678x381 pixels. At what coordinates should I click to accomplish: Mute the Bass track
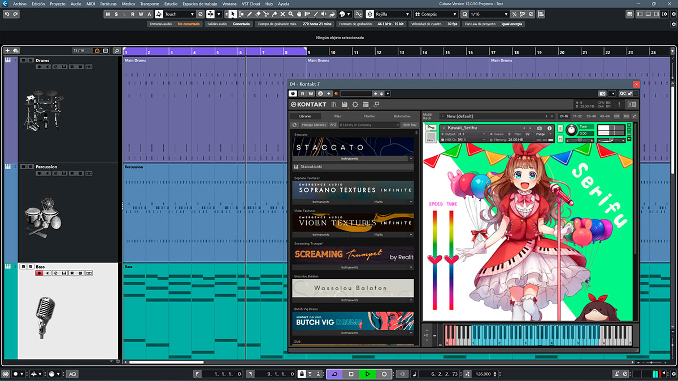coord(23,266)
